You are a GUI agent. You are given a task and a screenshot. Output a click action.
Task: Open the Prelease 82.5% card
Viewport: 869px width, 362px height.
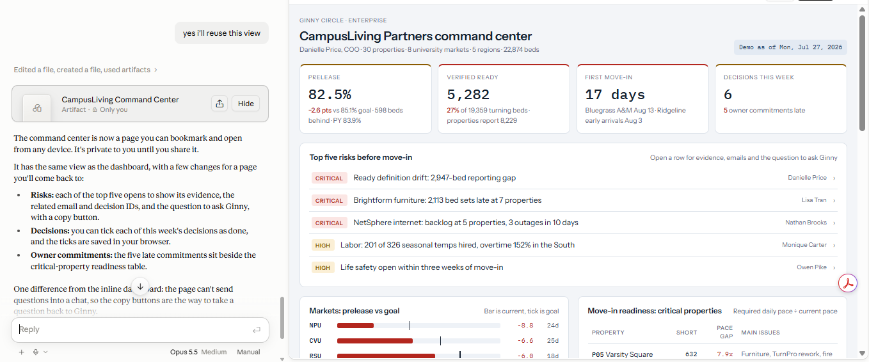click(365, 98)
